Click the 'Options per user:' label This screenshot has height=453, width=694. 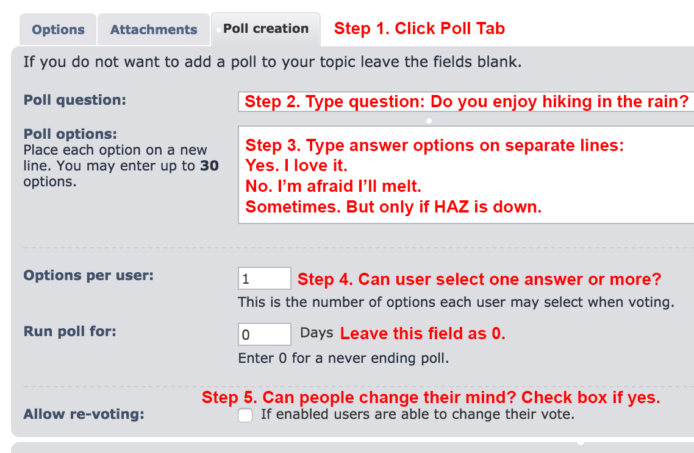pyautogui.click(x=88, y=275)
